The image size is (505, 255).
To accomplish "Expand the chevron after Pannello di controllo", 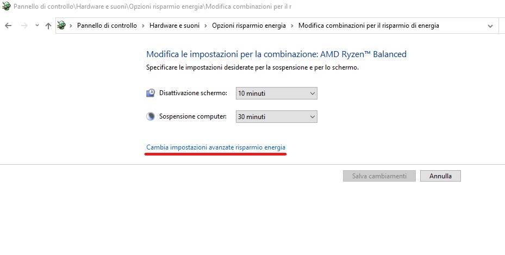I will click(144, 26).
